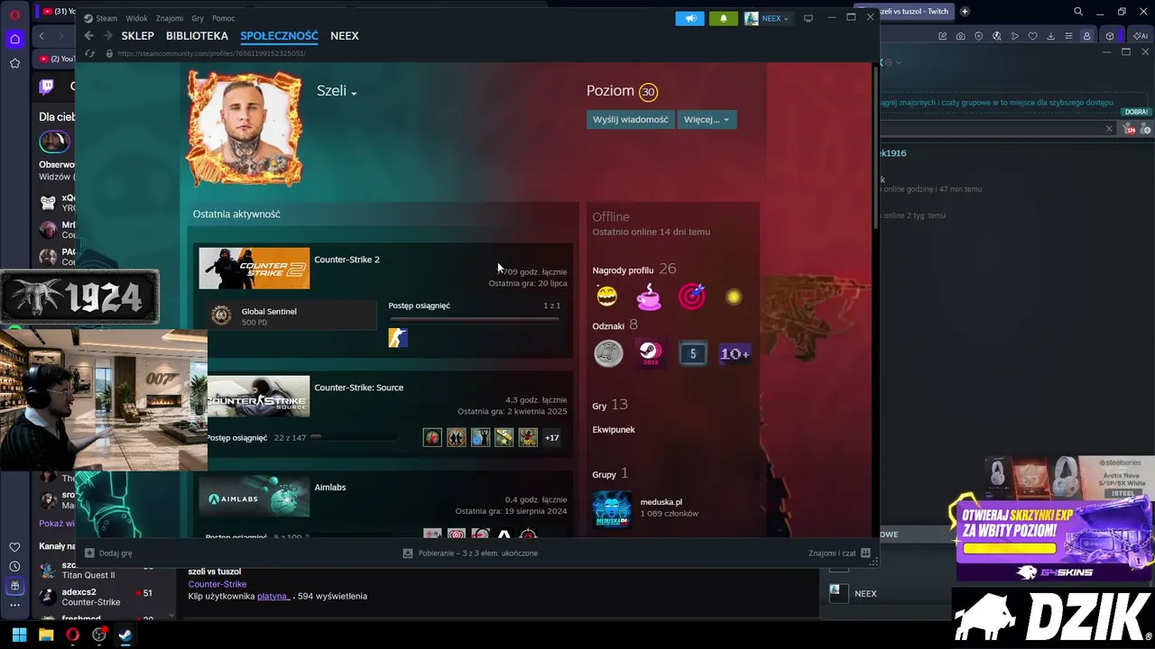Open File Explorer from the taskbar

coord(46,635)
